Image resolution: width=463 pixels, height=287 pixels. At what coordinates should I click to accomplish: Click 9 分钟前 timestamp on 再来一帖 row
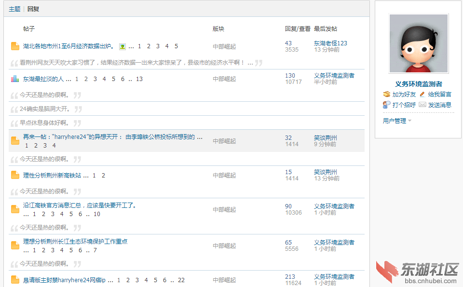click(x=325, y=144)
